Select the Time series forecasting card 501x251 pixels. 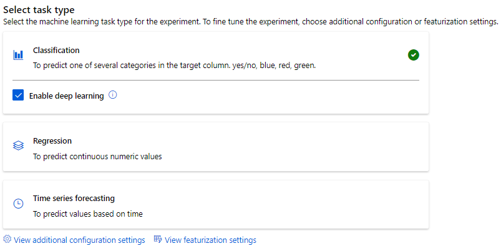click(x=250, y=205)
